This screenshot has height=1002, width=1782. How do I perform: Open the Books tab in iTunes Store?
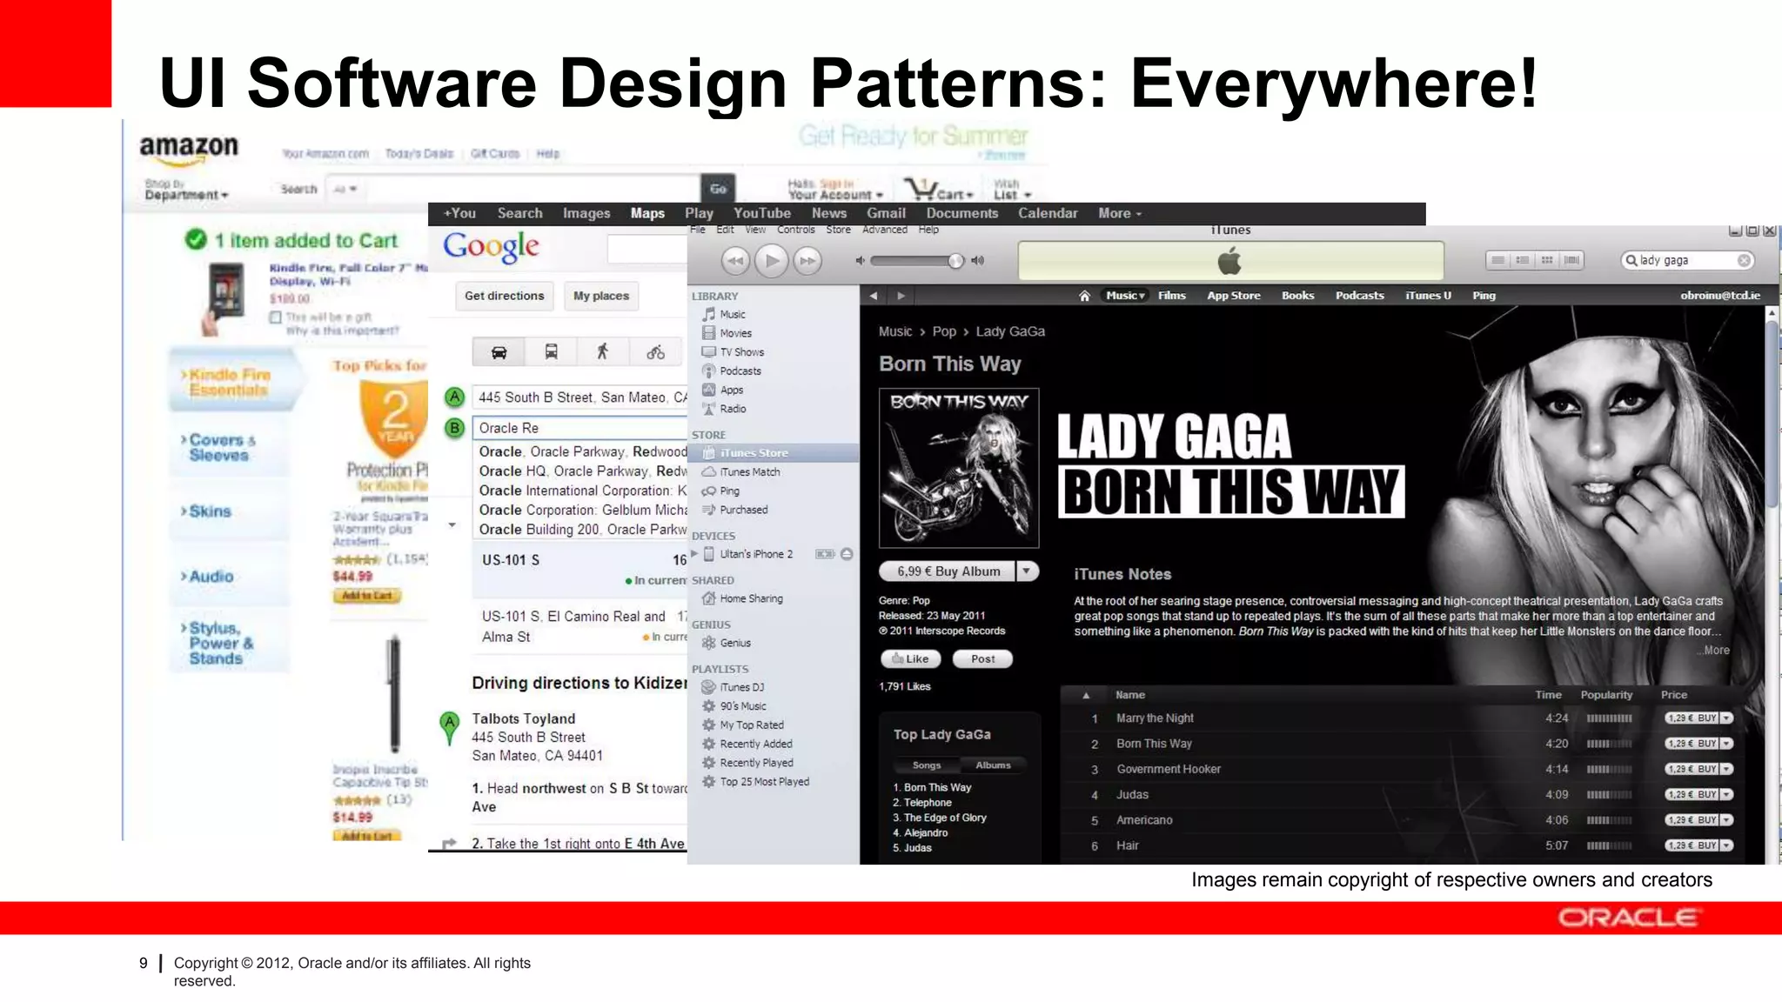tap(1297, 296)
